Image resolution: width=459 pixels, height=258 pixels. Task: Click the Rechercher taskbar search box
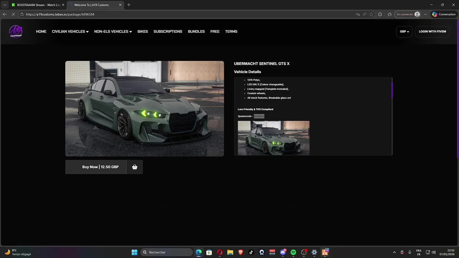point(166,252)
